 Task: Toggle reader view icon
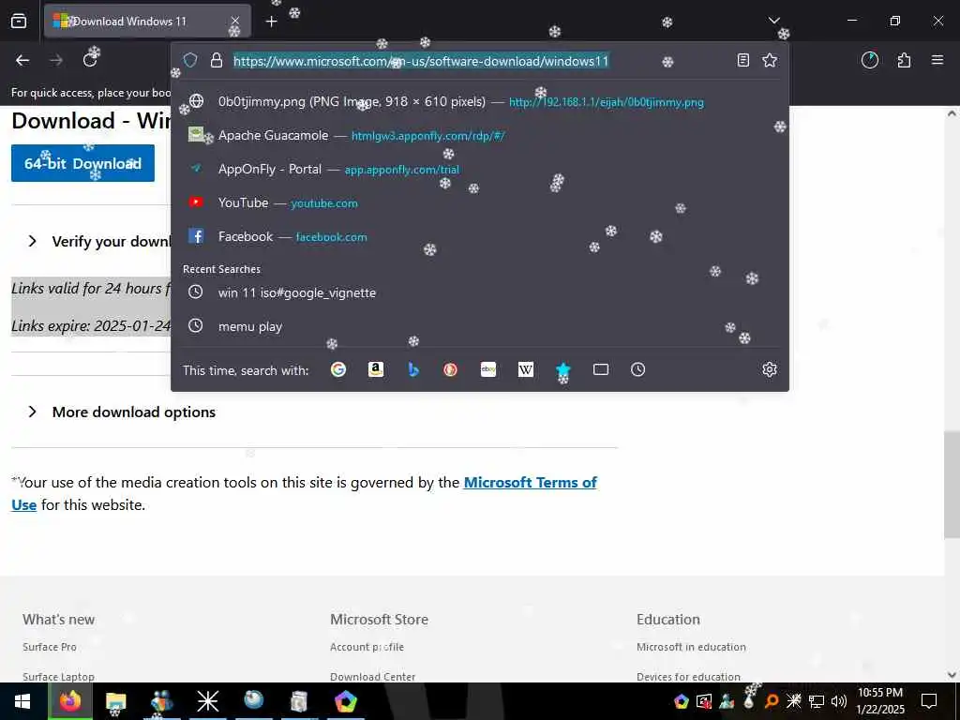point(742,60)
